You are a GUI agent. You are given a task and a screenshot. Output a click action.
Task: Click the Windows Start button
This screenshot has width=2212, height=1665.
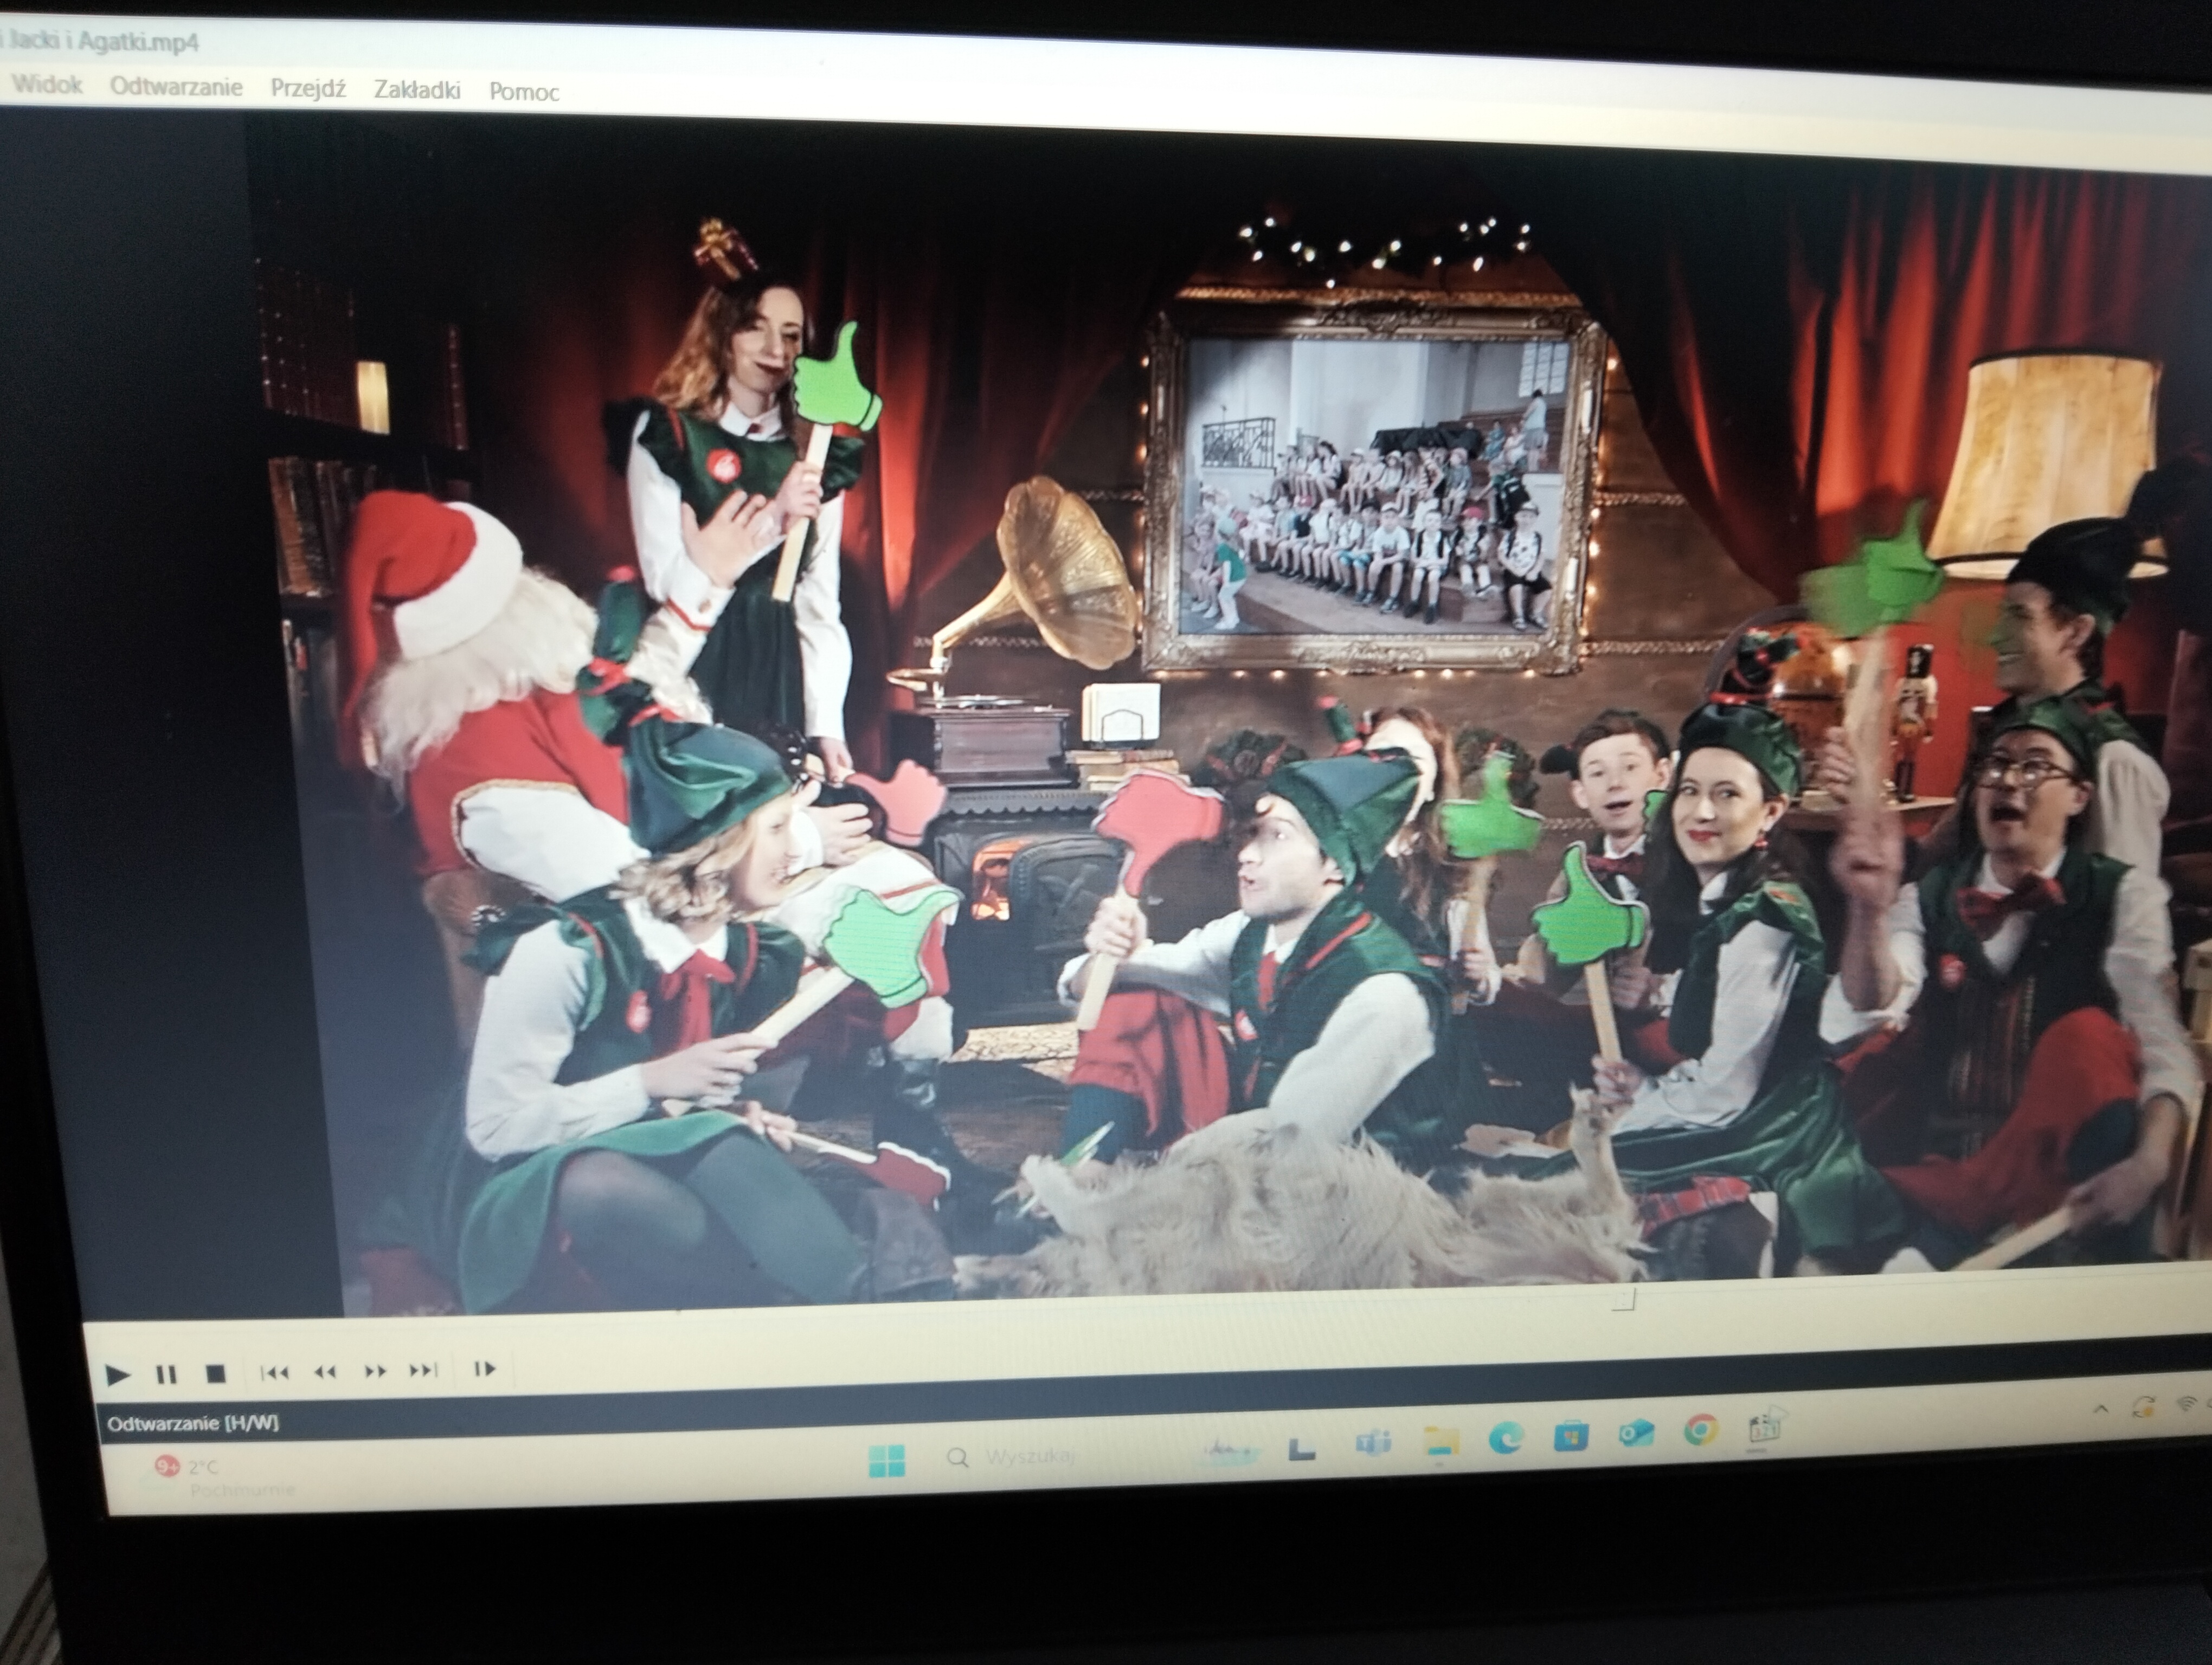[886, 1460]
